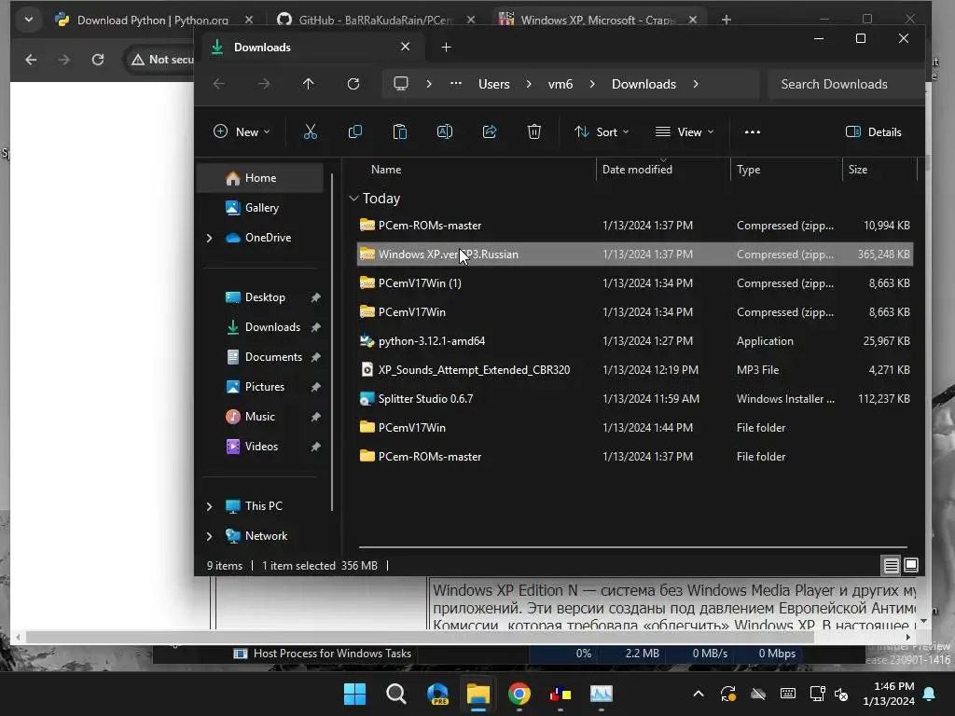Click the Rename icon in toolbar
This screenshot has height=716, width=955.
point(445,131)
